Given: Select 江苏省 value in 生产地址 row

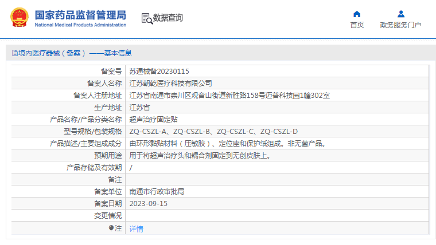Looking at the screenshot, I should (139, 108).
